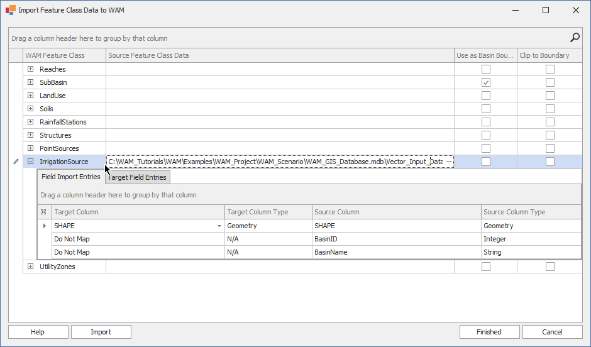The height and width of the screenshot is (347, 591).
Task: Click the ellipsis browse button for IrrigationSource
Action: click(448, 162)
